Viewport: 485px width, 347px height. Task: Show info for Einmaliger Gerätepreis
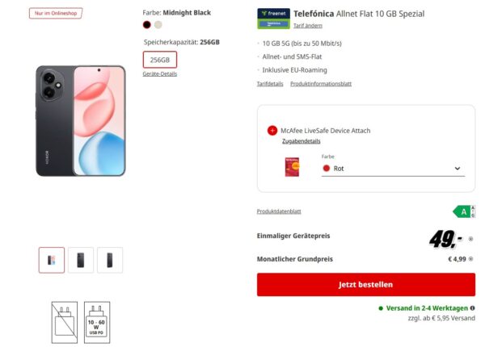(471, 239)
